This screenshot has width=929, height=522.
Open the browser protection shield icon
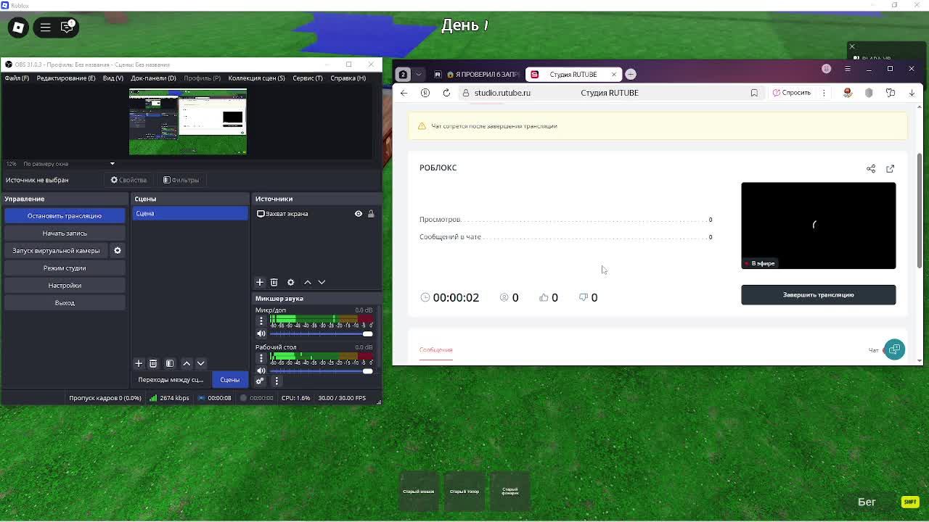[x=869, y=93]
